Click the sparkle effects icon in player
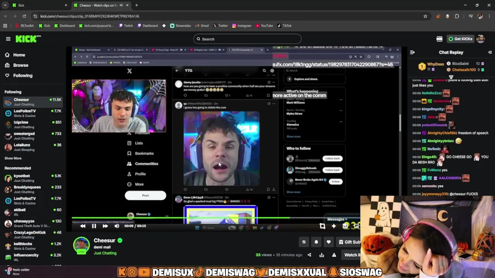This screenshot has height=278, width=495. [334, 226]
